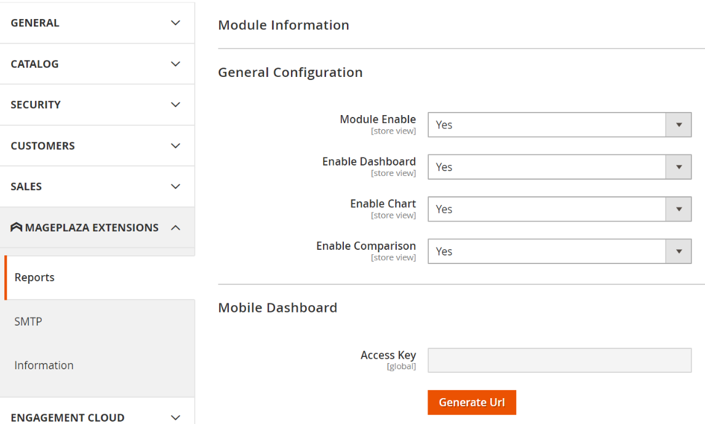This screenshot has width=705, height=424.
Task: Click the Generate Url button
Action: [x=471, y=402]
